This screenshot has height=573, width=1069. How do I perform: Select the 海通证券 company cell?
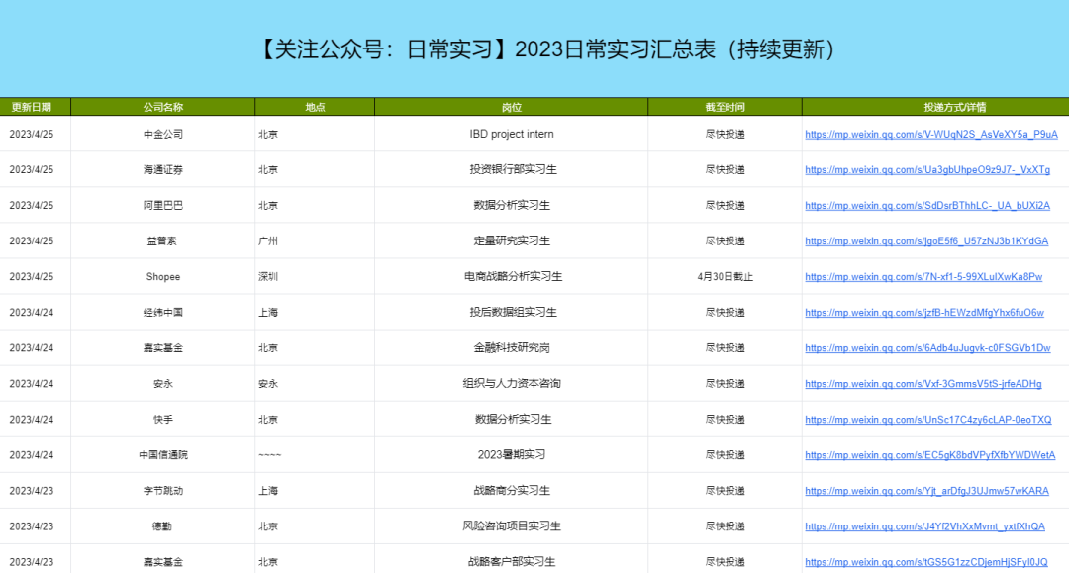tap(163, 169)
